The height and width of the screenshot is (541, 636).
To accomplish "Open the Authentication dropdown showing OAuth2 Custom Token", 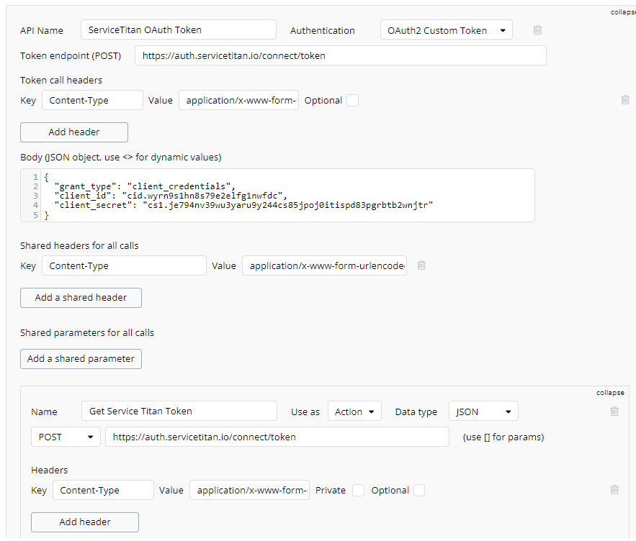I will (446, 30).
